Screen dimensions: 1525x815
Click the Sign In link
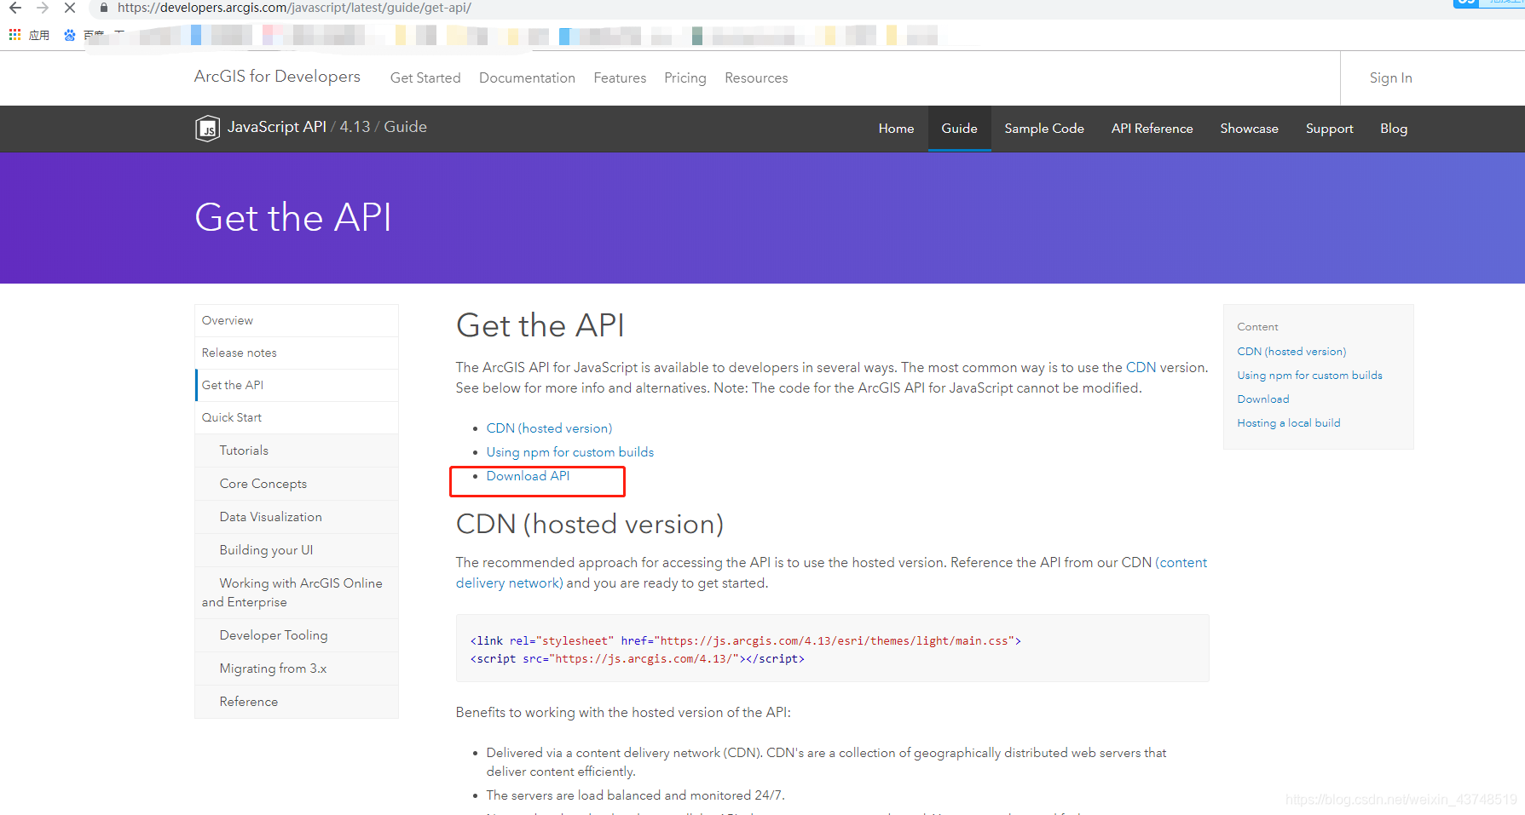1390,78
